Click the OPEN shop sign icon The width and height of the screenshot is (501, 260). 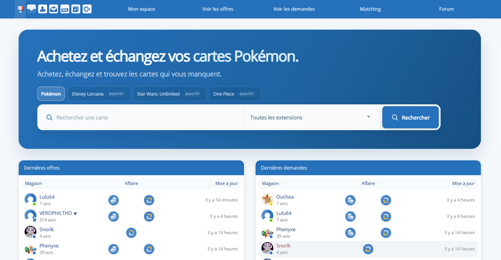(x=65, y=9)
